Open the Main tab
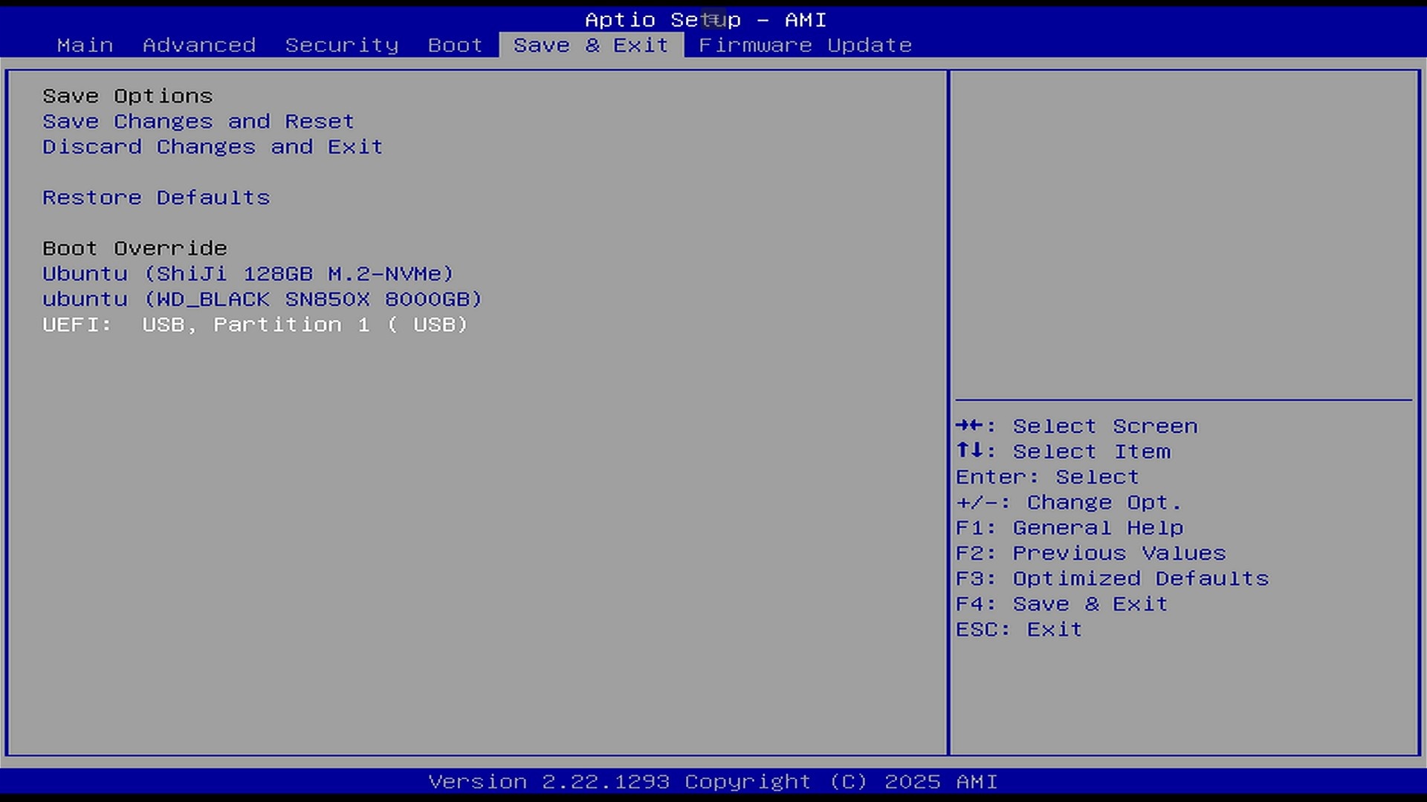The image size is (1427, 802). tap(85, 45)
